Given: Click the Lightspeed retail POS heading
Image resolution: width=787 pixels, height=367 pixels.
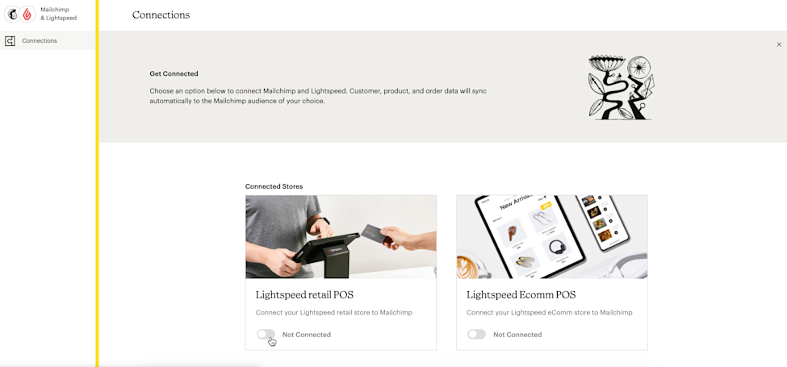Looking at the screenshot, I should click(308, 294).
